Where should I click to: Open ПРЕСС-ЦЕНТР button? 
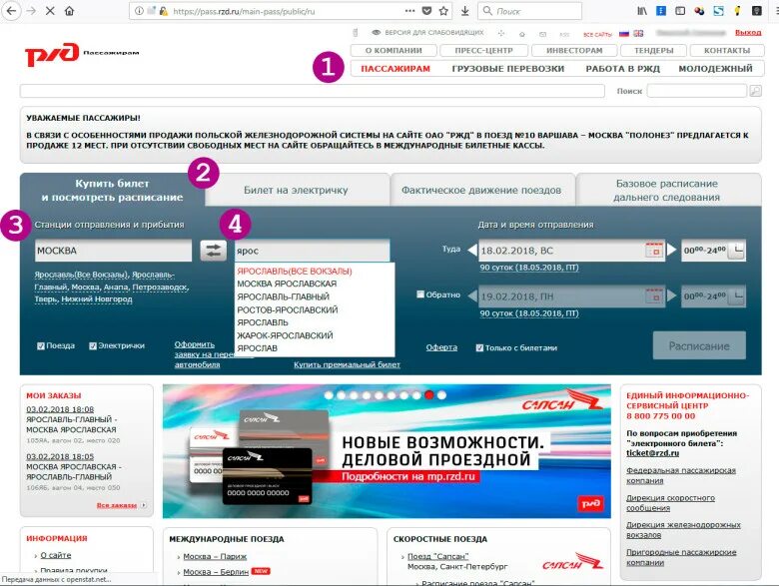pyautogui.click(x=484, y=50)
